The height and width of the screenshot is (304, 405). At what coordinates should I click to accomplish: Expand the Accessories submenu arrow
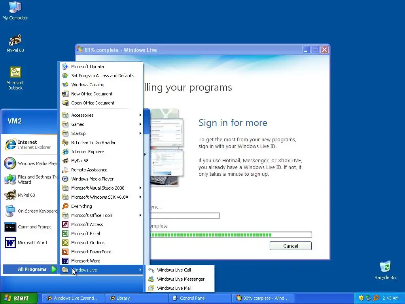(140, 115)
